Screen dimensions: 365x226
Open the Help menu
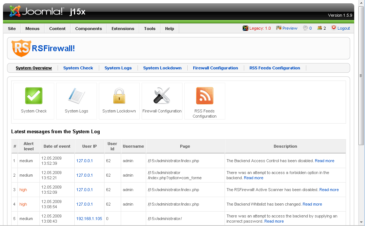click(169, 29)
